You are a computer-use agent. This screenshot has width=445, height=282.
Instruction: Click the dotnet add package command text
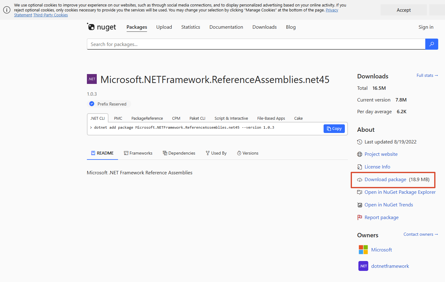click(184, 127)
